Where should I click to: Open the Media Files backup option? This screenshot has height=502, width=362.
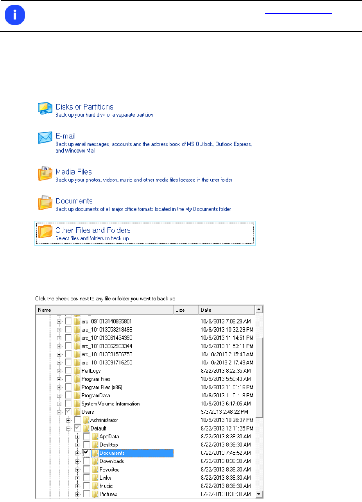[74, 172]
